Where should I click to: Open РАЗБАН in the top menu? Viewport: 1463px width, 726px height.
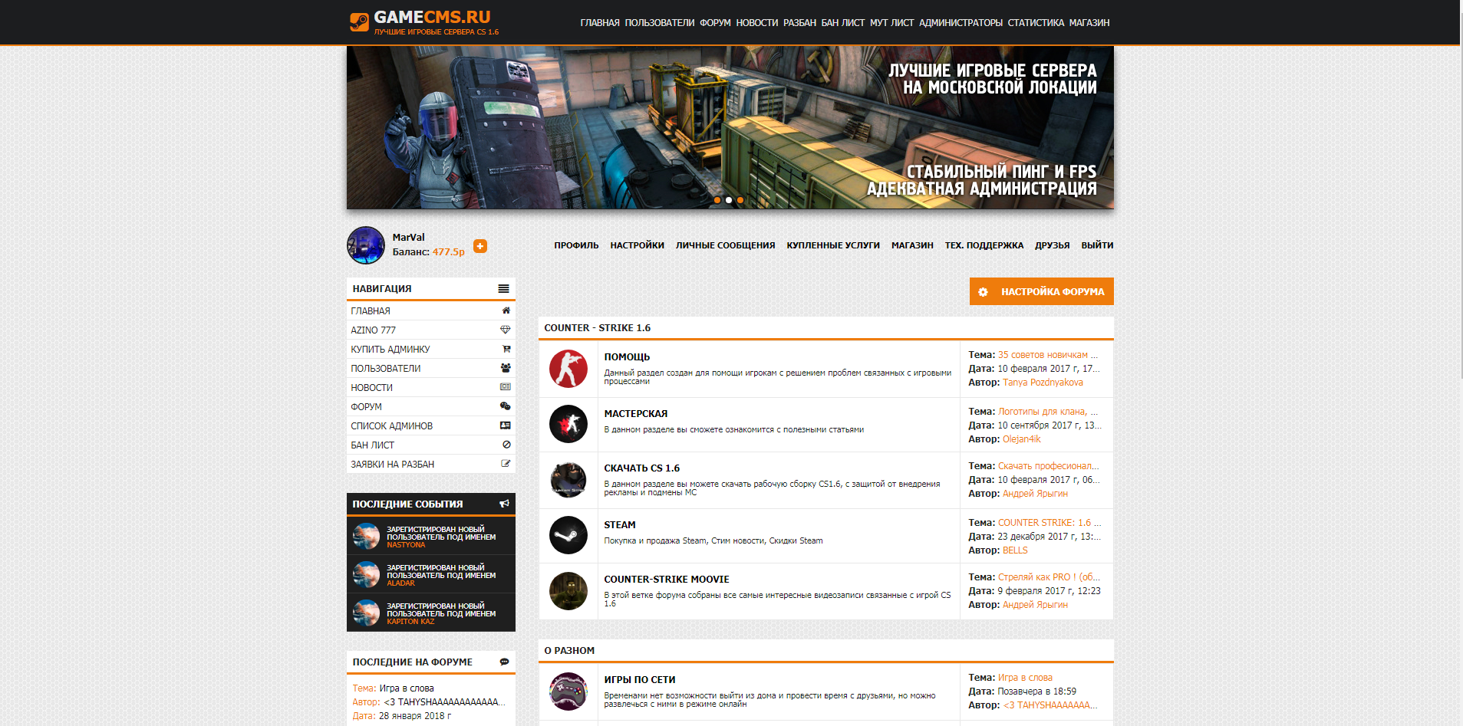tap(799, 23)
